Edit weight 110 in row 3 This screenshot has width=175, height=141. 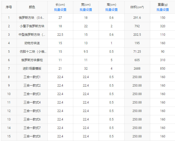163,35
